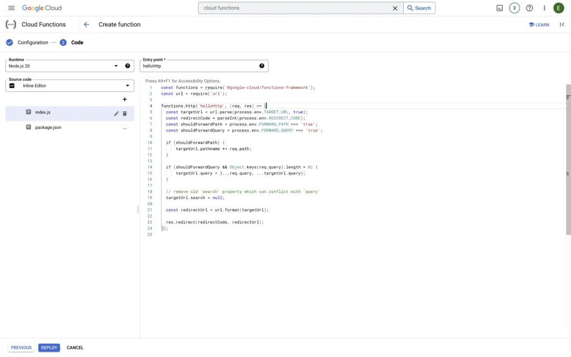Click the 'const url = require' line

(x=193, y=94)
